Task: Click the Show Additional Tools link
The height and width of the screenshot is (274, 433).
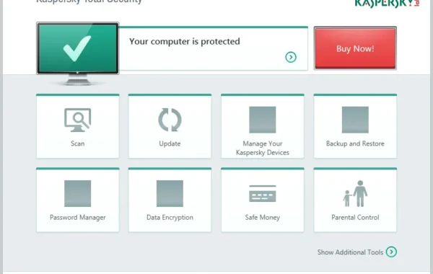Action: 350,252
